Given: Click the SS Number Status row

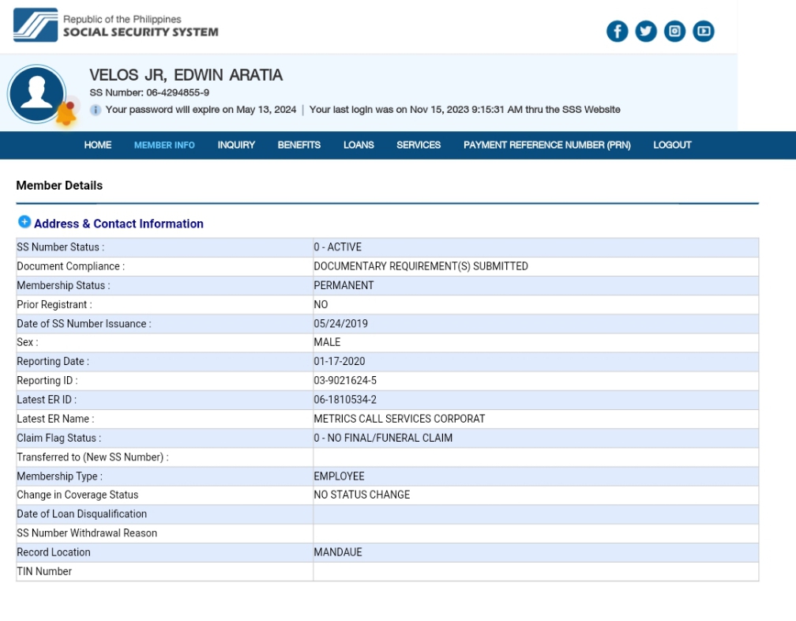Looking at the screenshot, I should [387, 247].
